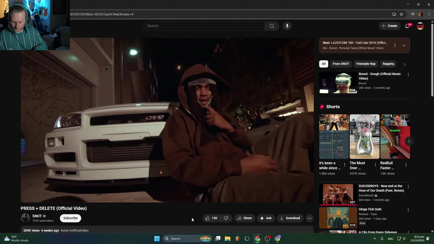
Task: Show more filter chips with the arrow
Action: (x=404, y=64)
